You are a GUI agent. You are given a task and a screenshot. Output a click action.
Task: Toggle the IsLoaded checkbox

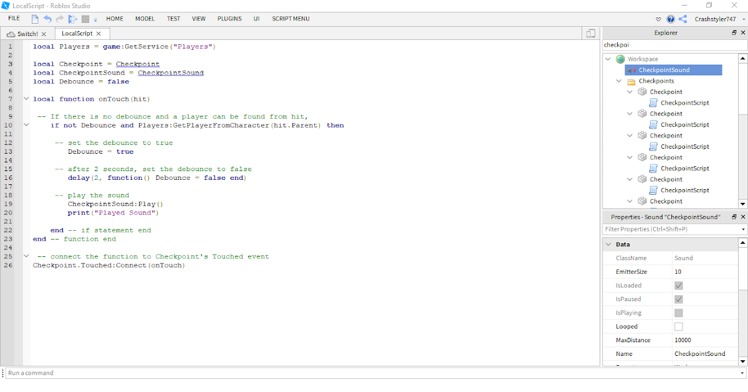(x=679, y=286)
